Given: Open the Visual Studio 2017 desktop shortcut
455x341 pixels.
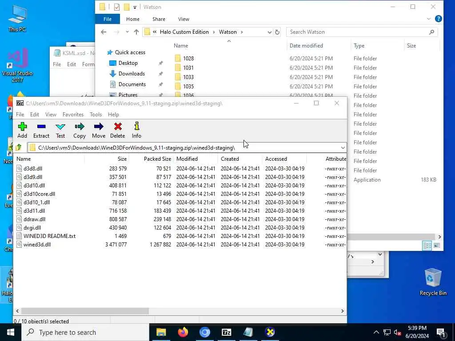Looking at the screenshot, I should [x=17, y=66].
